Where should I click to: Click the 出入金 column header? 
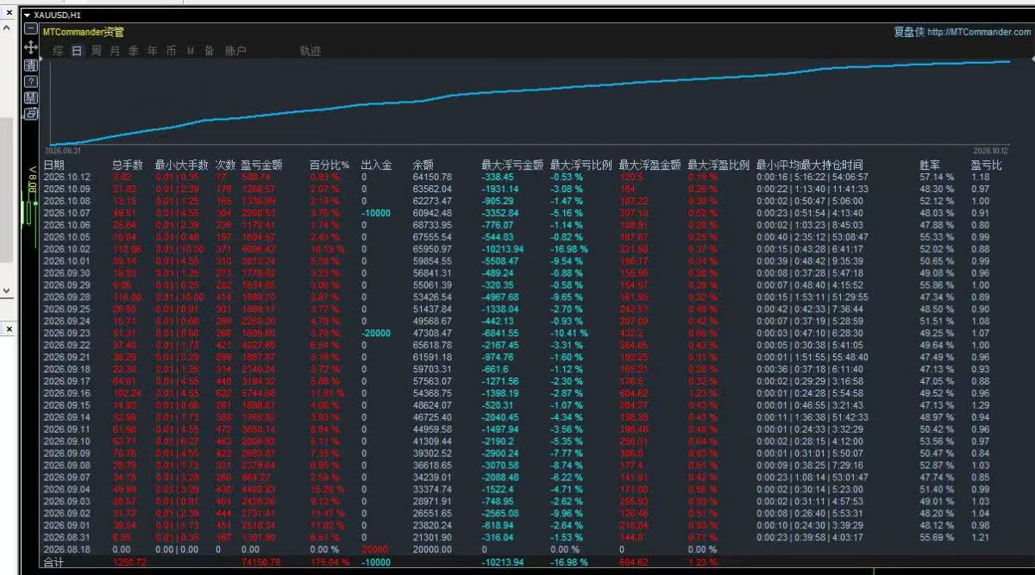[376, 165]
